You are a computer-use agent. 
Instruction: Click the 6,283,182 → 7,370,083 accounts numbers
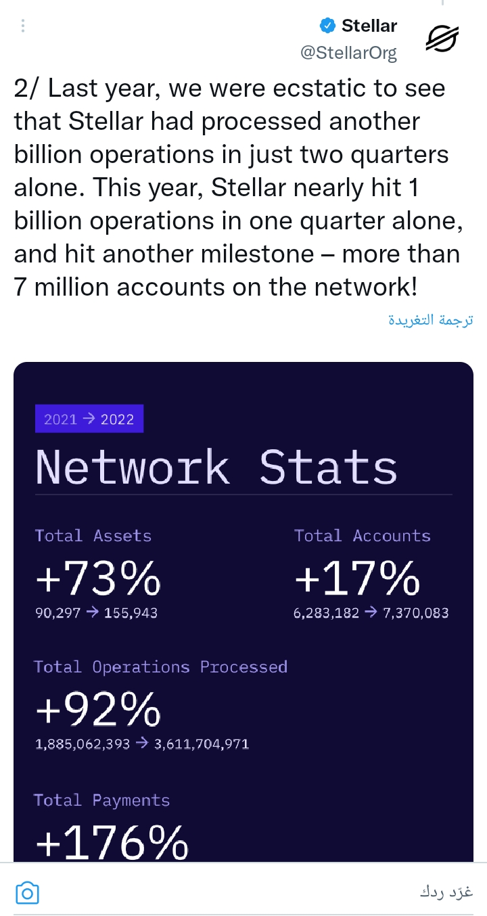coord(371,613)
